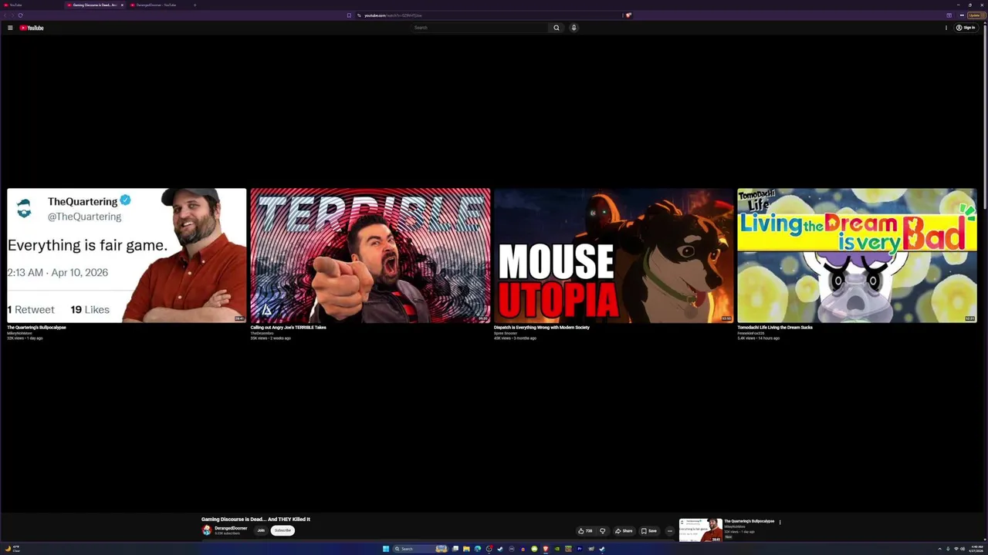Viewport: 988px width, 555px height.
Task: Click title "Tomodachi Life Living the Dream Sucks"
Action: pyautogui.click(x=774, y=328)
